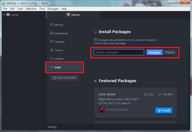This screenshot has height=132, width=192.
Task: Follow the atom.io link
Action: click(x=131, y=40)
